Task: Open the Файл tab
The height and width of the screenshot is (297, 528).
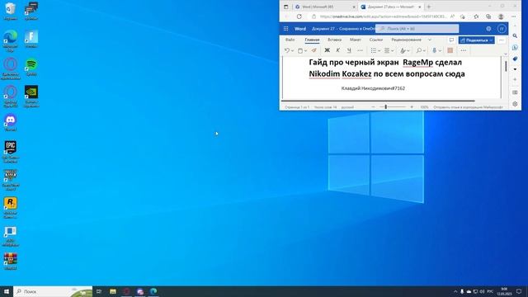Action: click(290, 40)
